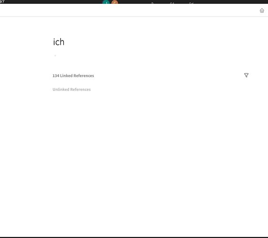268x238 pixels.
Task: Click the 134 Linked References heading
Action: (73, 76)
